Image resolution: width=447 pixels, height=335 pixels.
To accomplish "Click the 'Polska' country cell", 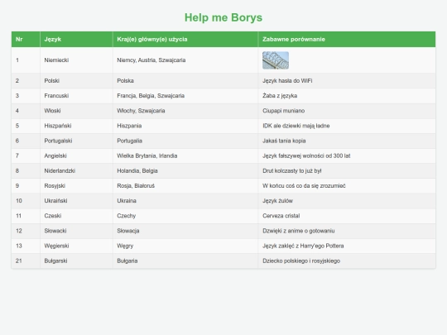I will (x=185, y=80).
